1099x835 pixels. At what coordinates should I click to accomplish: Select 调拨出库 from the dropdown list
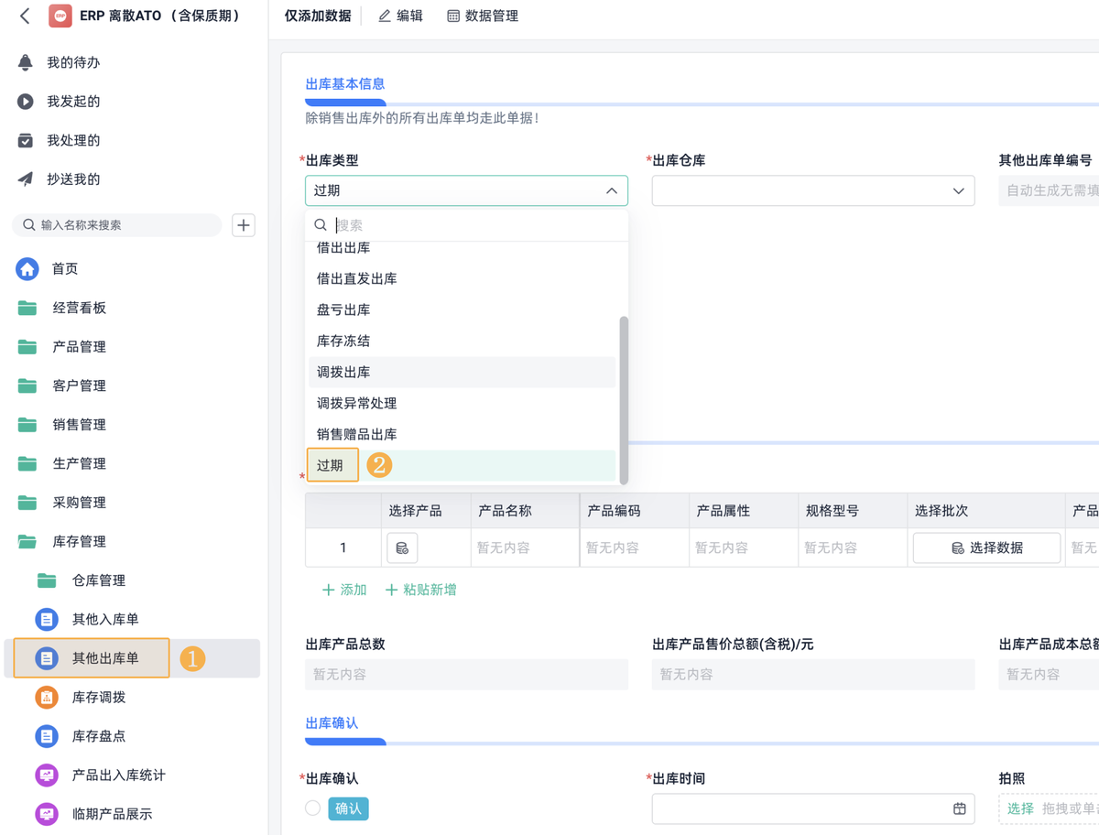344,372
